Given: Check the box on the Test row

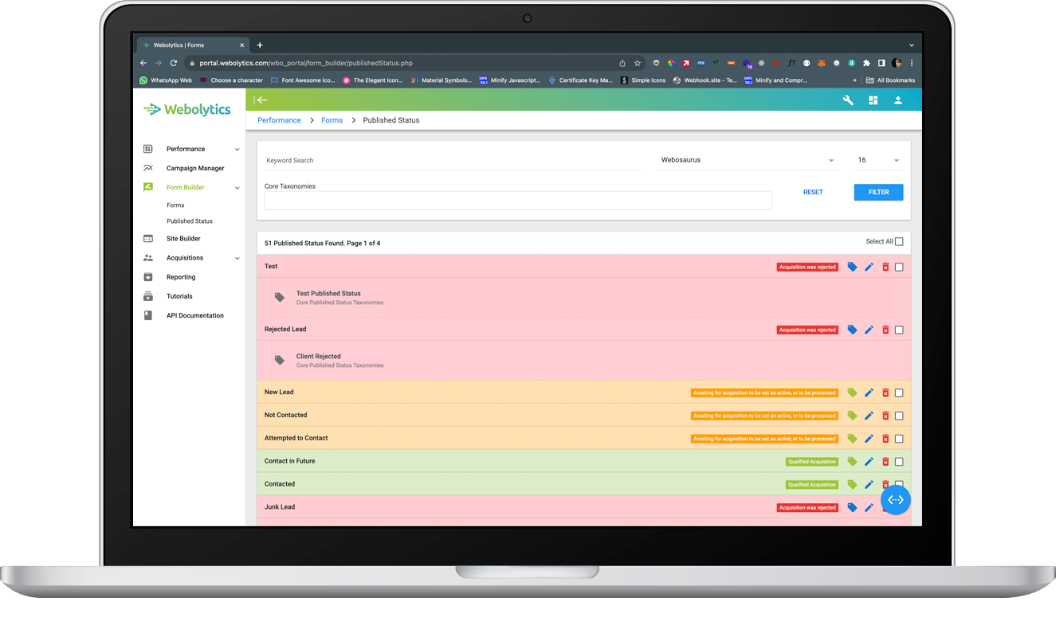Looking at the screenshot, I should [899, 267].
